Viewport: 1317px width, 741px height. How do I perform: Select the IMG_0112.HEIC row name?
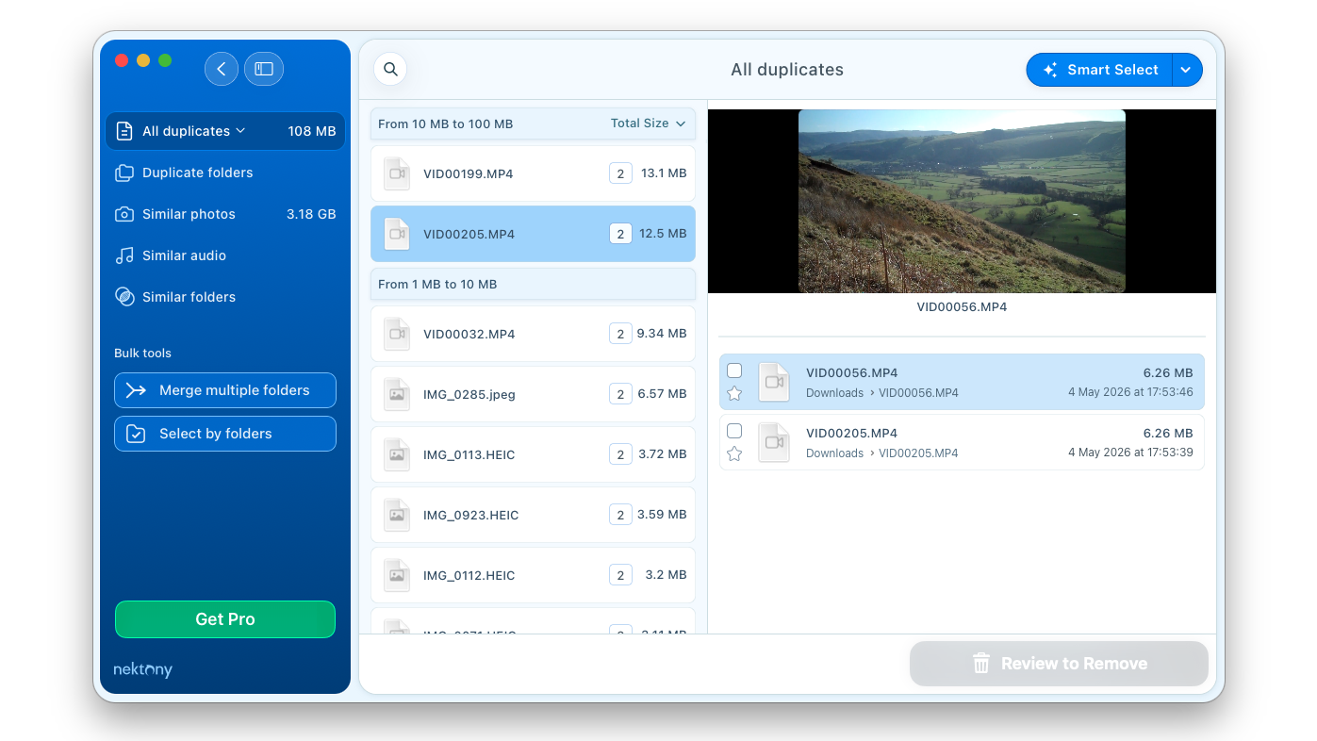[469, 575]
